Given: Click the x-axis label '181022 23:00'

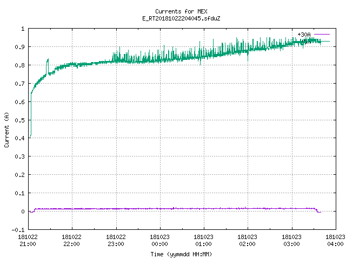Looking at the screenshot, I should [x=116, y=241].
